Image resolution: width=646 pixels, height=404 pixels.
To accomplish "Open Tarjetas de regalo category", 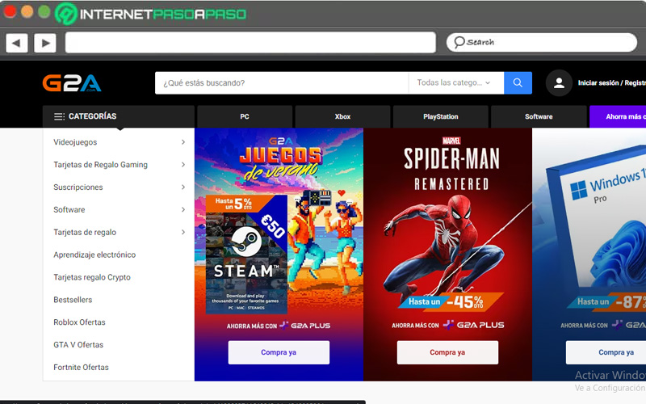I will (85, 232).
